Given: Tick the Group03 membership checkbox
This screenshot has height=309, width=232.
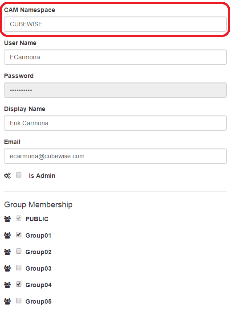Looking at the screenshot, I should click(19, 268).
